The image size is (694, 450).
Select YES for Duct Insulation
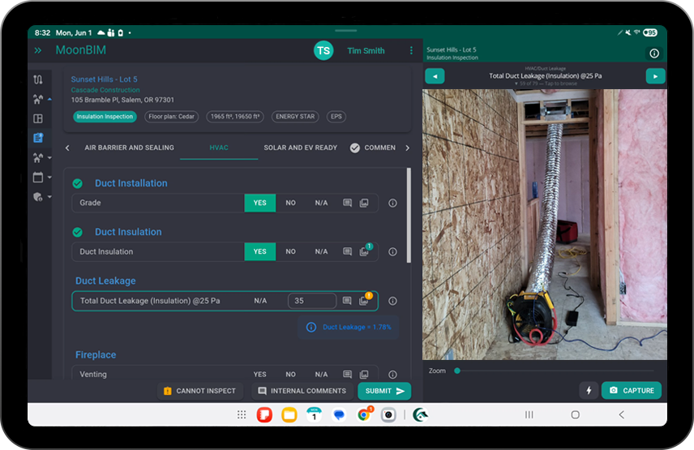click(259, 251)
